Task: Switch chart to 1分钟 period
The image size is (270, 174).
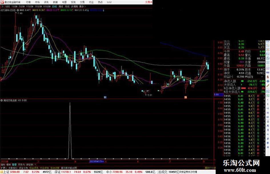Action: point(14,7)
